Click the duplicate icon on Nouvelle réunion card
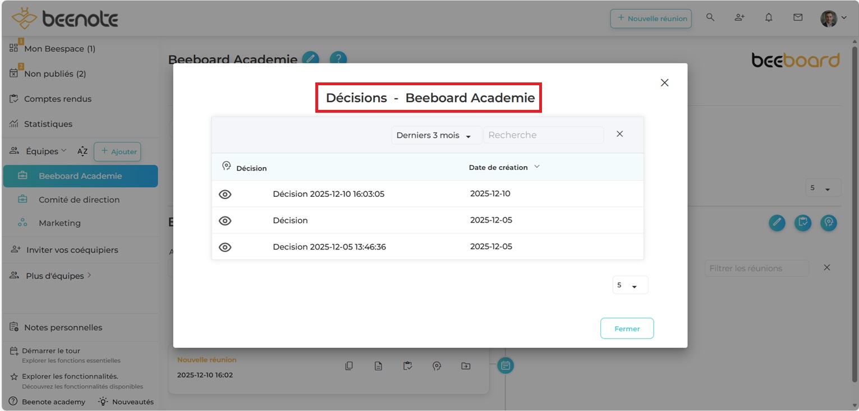This screenshot has height=411, width=859. click(x=349, y=366)
